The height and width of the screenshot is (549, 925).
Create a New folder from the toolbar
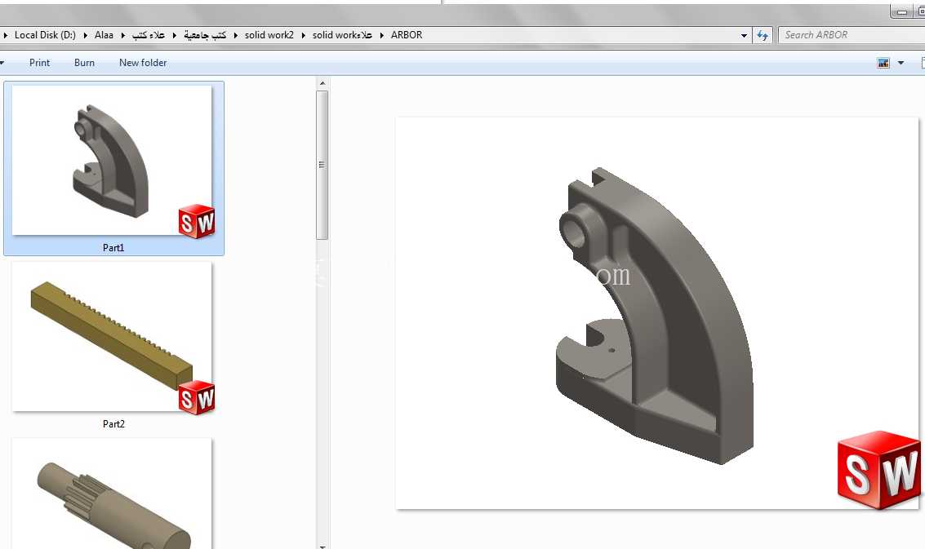tap(143, 63)
